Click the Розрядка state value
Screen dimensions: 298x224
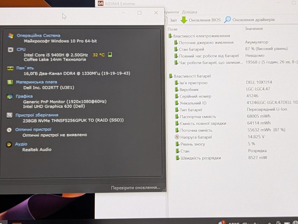pos(257,151)
